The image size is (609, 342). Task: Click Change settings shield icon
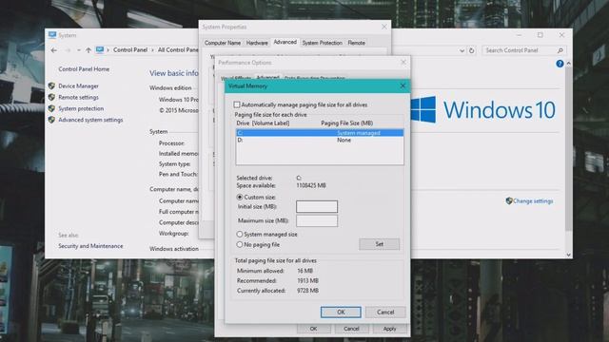pos(509,200)
